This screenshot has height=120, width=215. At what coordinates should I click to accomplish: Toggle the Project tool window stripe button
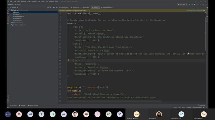click(8, 10)
